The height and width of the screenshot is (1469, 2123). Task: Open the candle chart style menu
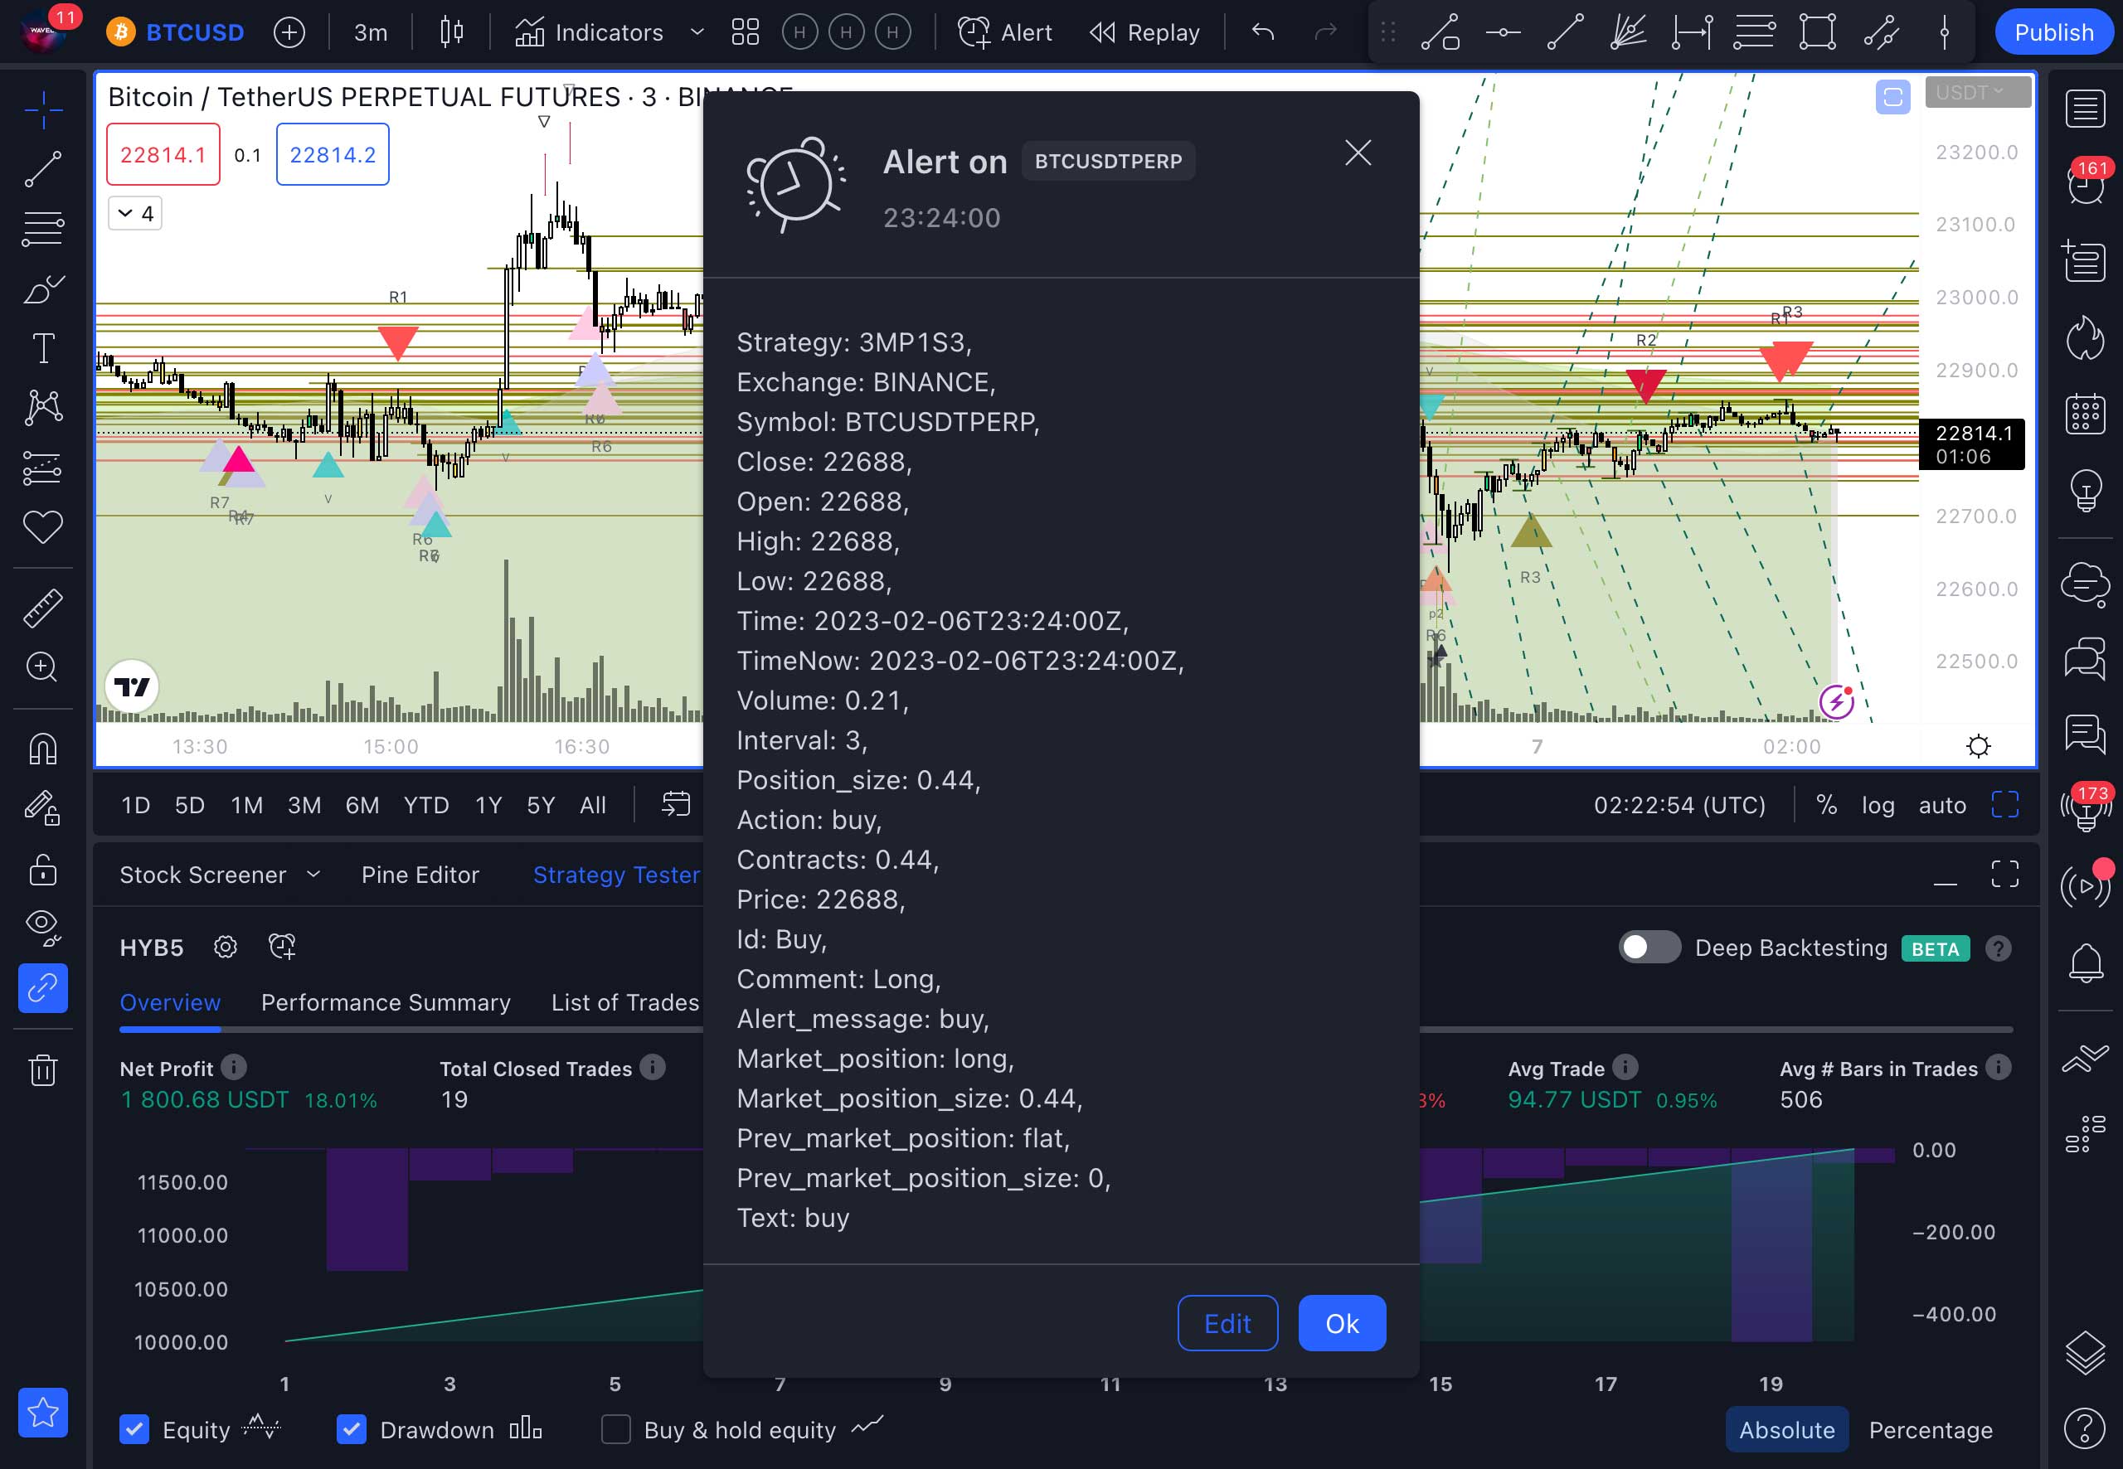click(451, 32)
